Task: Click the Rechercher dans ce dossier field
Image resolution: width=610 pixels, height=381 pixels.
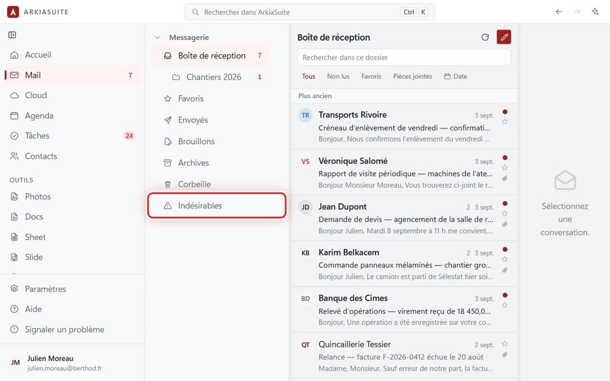Action: click(404, 58)
